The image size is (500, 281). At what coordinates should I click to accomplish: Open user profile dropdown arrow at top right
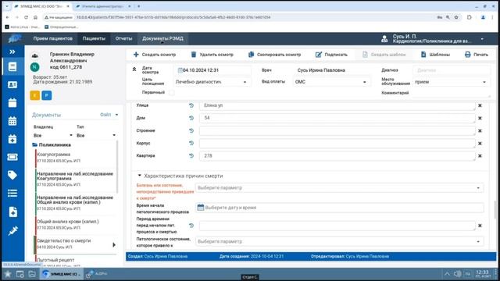pos(482,39)
